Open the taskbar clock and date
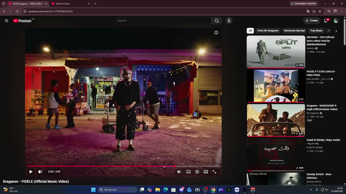The height and width of the screenshot is (194, 346). 337,190
